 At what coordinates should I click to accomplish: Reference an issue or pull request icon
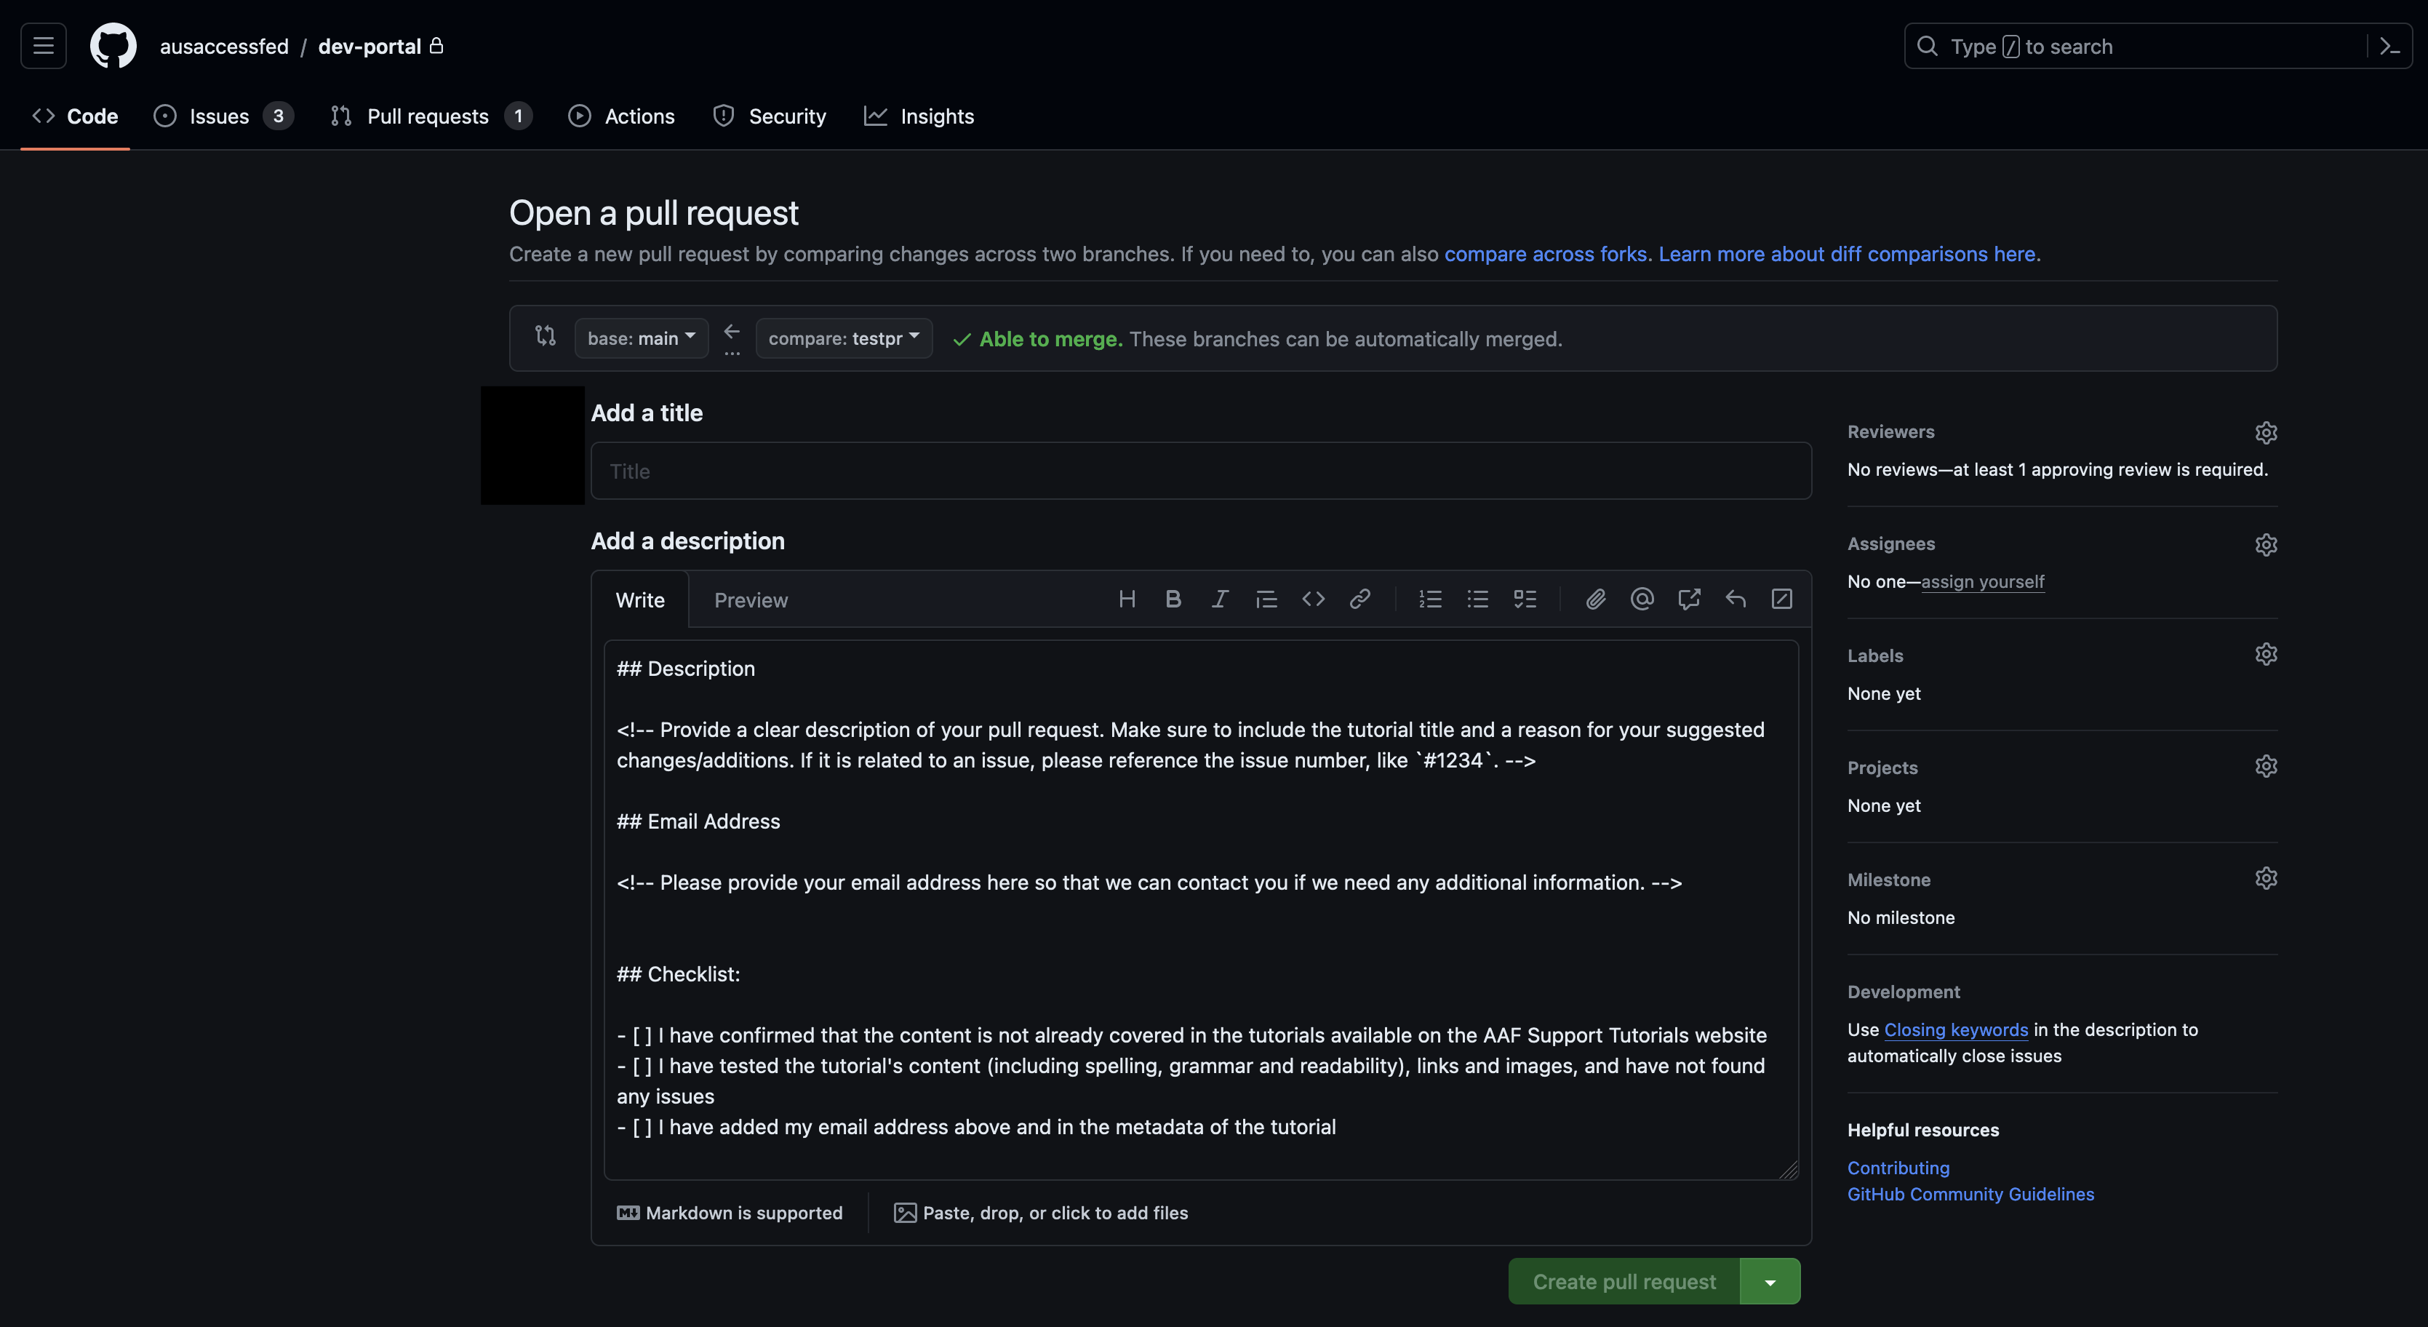pyautogui.click(x=1689, y=599)
